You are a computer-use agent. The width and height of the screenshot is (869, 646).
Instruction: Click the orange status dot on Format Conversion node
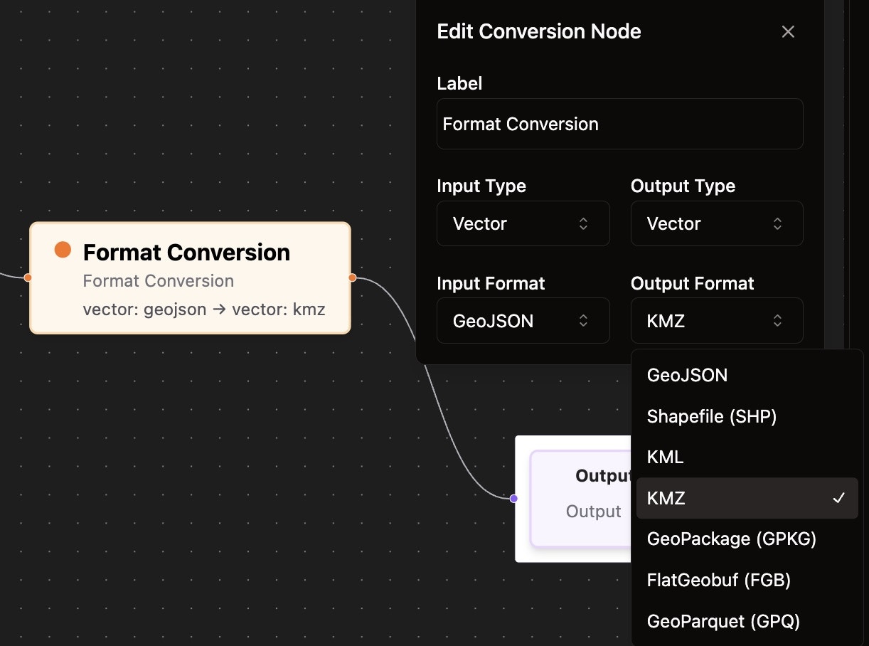(x=63, y=250)
